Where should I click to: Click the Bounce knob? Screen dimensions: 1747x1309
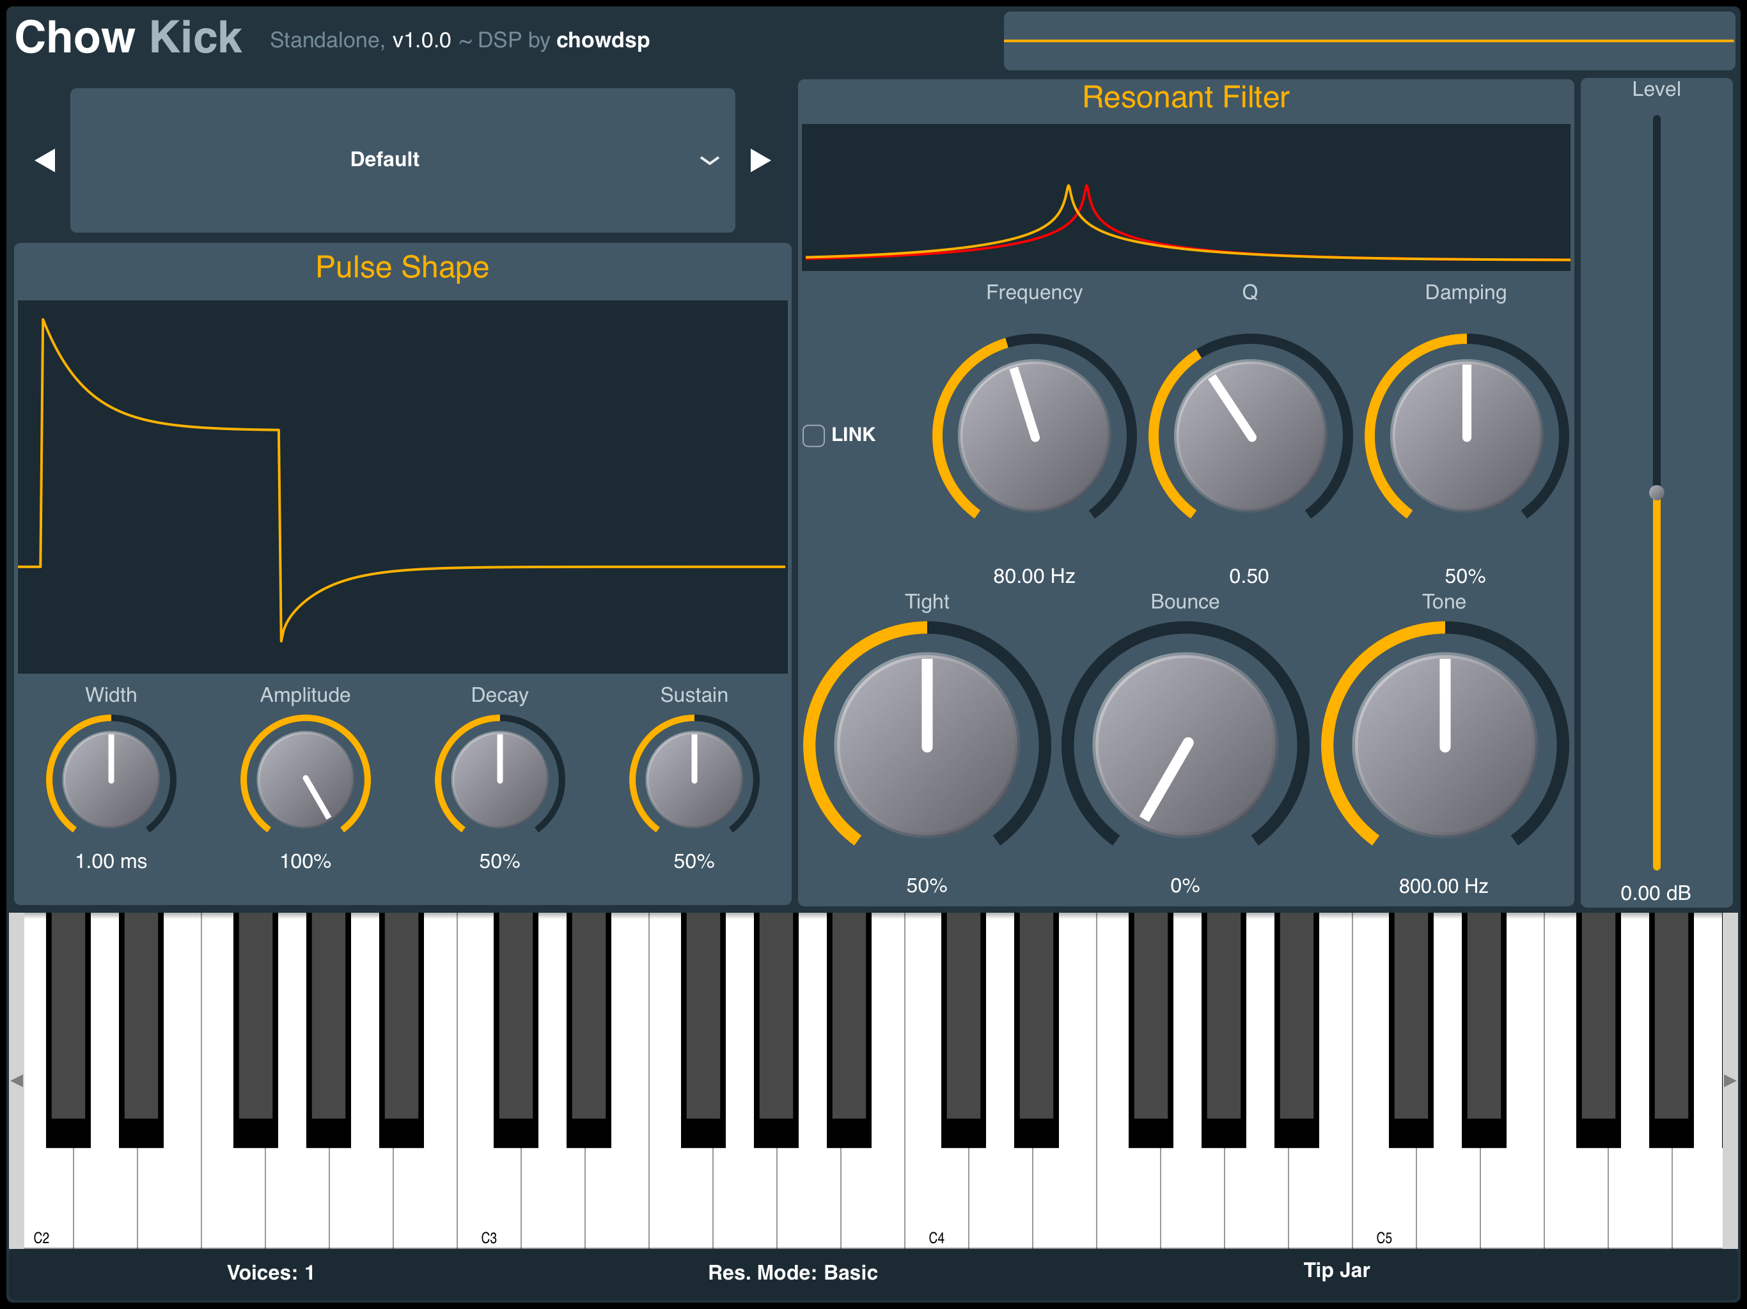tap(1185, 745)
